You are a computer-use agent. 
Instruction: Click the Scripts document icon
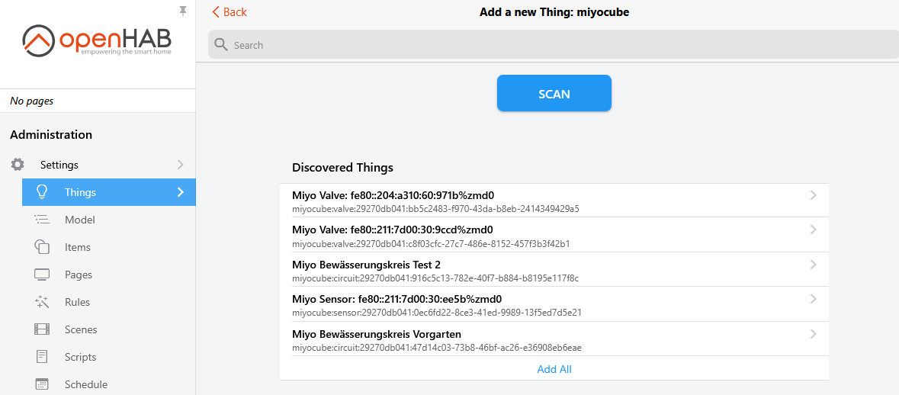click(42, 357)
